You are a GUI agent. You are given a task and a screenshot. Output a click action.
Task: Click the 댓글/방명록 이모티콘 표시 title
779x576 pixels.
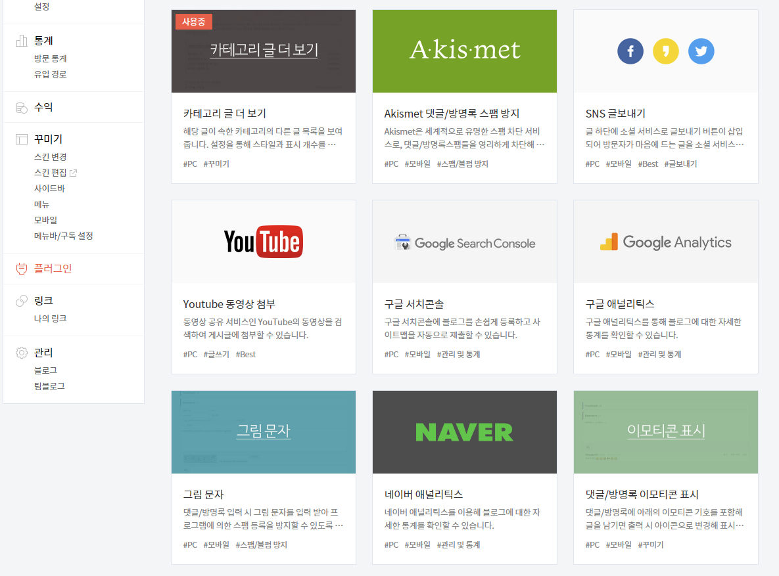[642, 495]
